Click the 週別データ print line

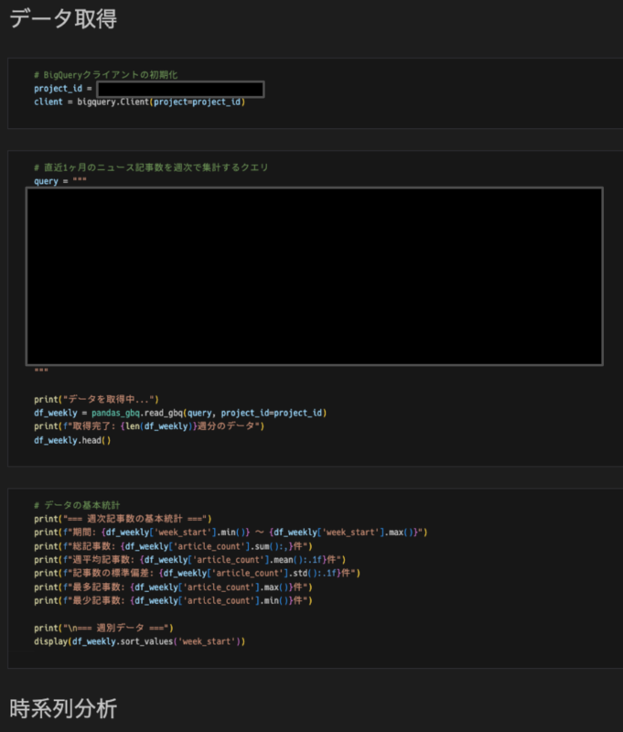(103, 628)
